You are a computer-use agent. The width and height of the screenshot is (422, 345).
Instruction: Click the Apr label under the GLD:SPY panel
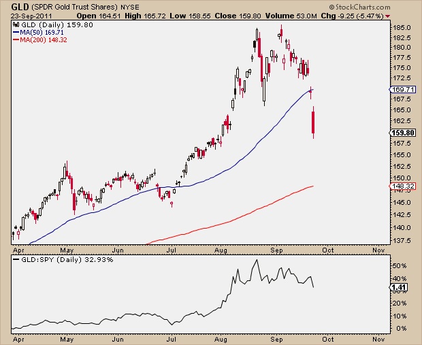[x=18, y=340]
